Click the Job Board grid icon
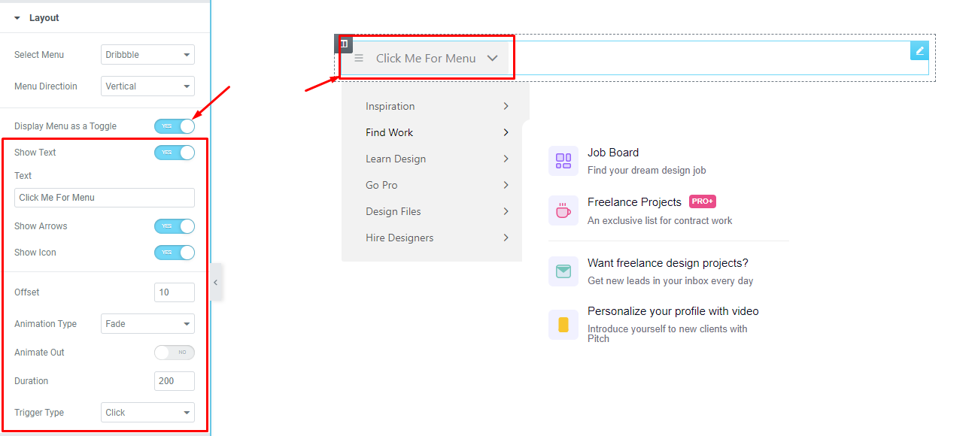Image resolution: width=978 pixels, height=436 pixels. click(563, 159)
